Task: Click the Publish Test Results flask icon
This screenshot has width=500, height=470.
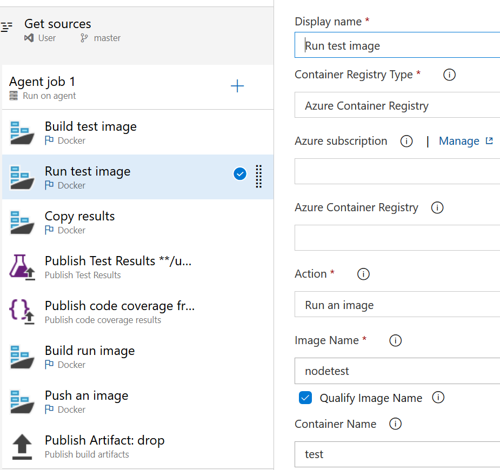Action: click(22, 267)
